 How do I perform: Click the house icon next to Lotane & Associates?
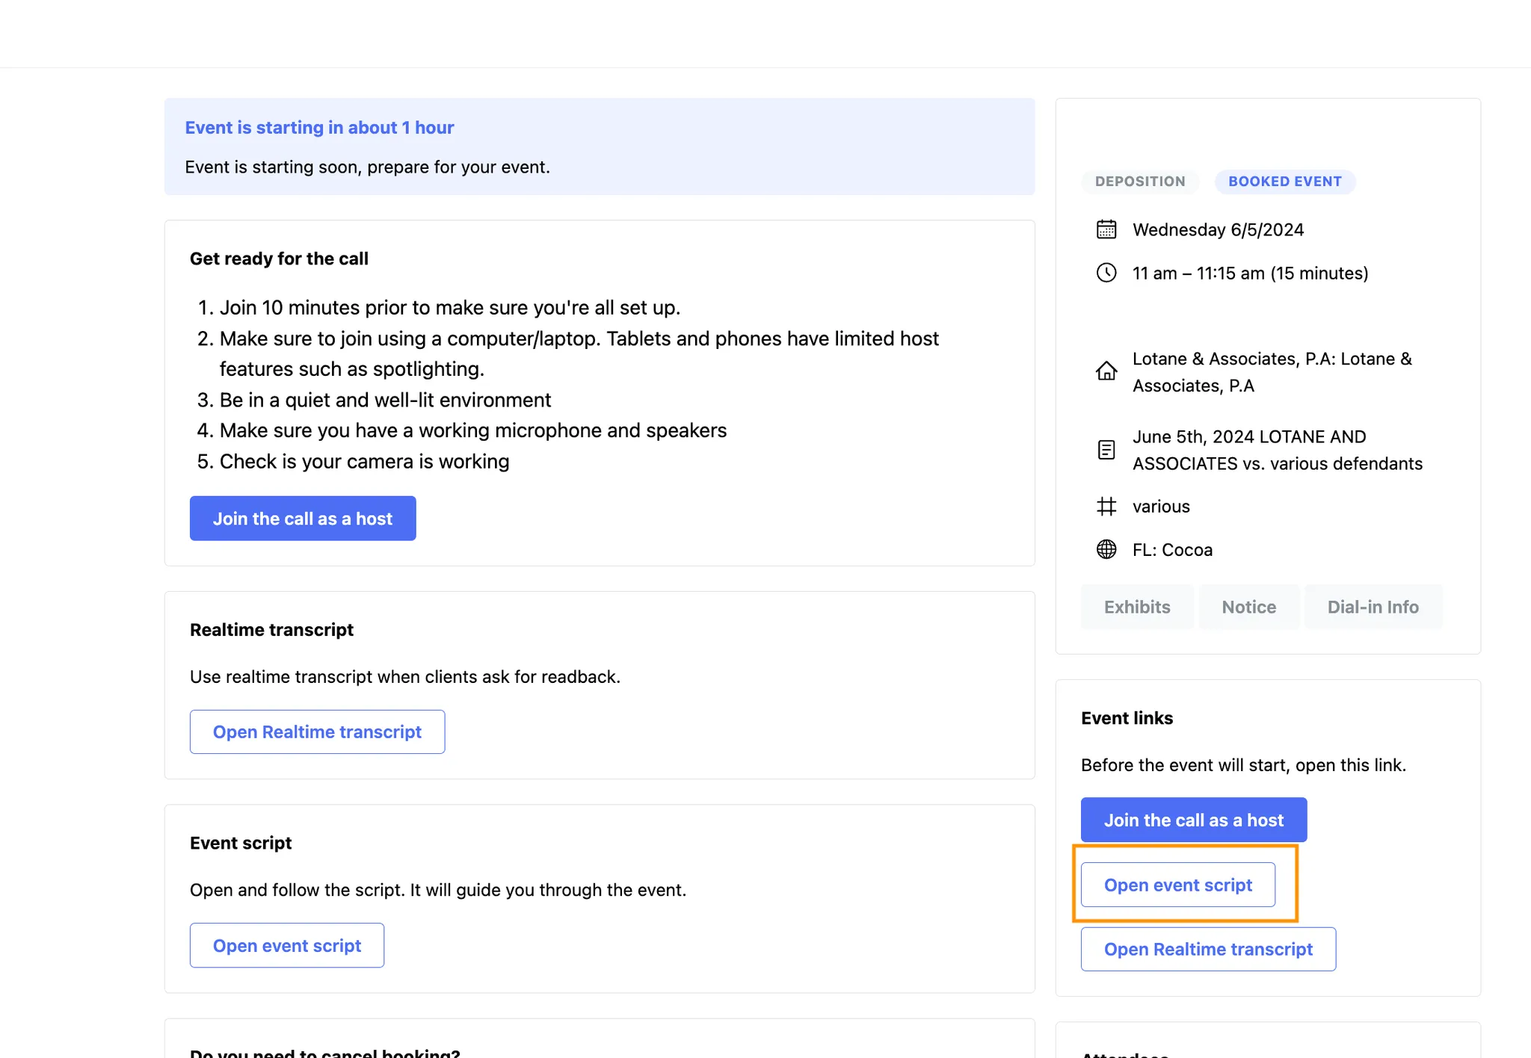tap(1106, 371)
